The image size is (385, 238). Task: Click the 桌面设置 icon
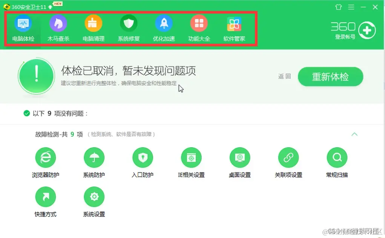click(240, 157)
